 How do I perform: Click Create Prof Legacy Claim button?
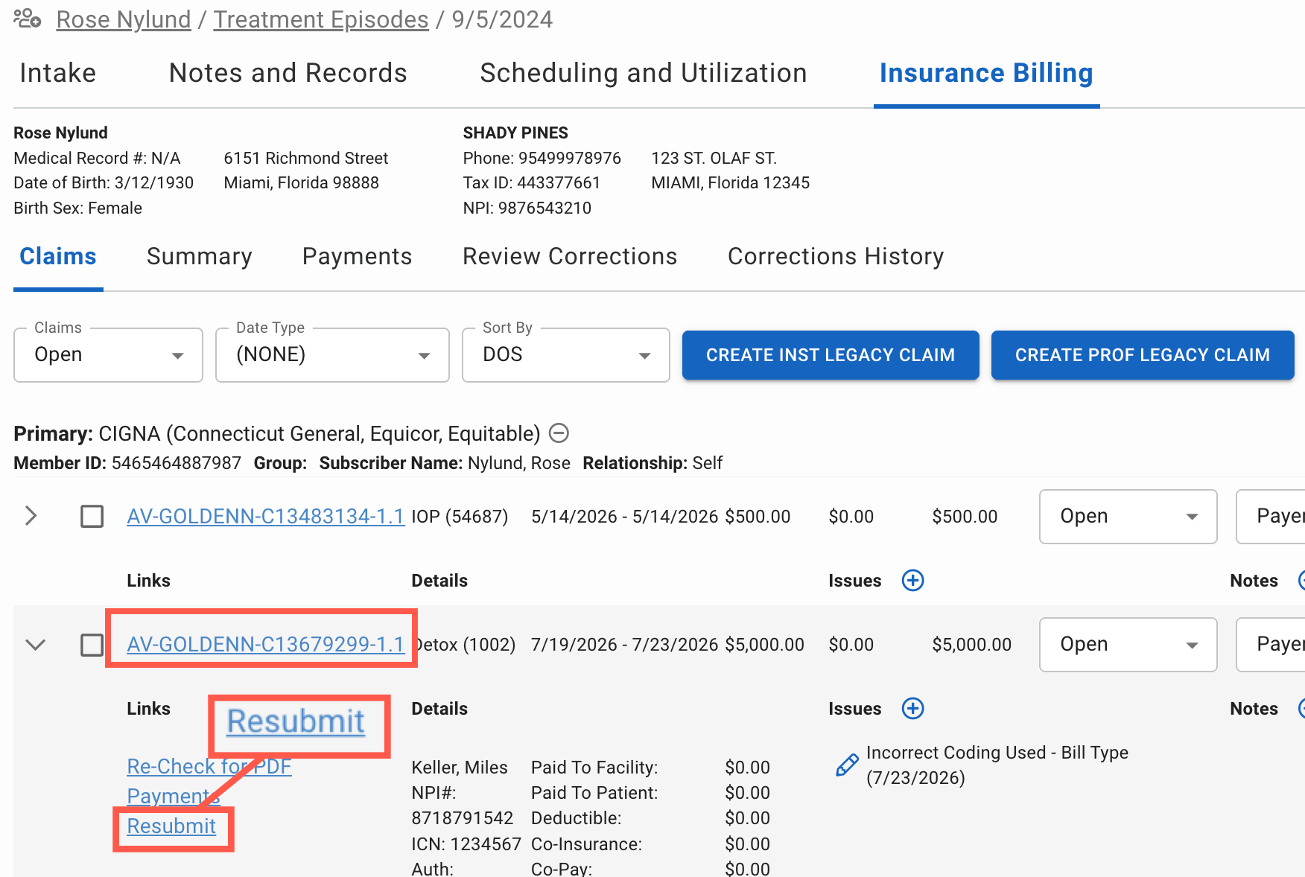pos(1143,355)
